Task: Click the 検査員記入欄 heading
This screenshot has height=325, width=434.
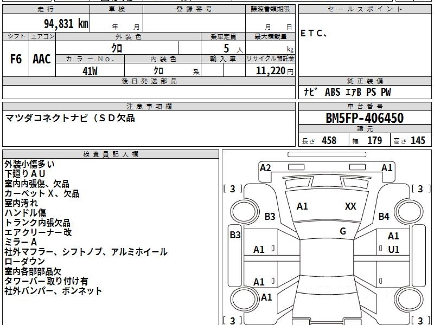Action: [111, 154]
